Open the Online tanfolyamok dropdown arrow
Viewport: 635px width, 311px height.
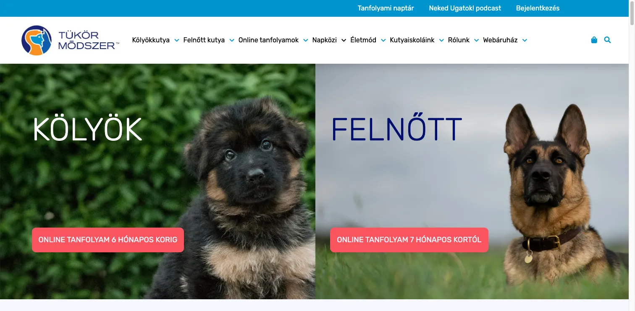pyautogui.click(x=305, y=40)
